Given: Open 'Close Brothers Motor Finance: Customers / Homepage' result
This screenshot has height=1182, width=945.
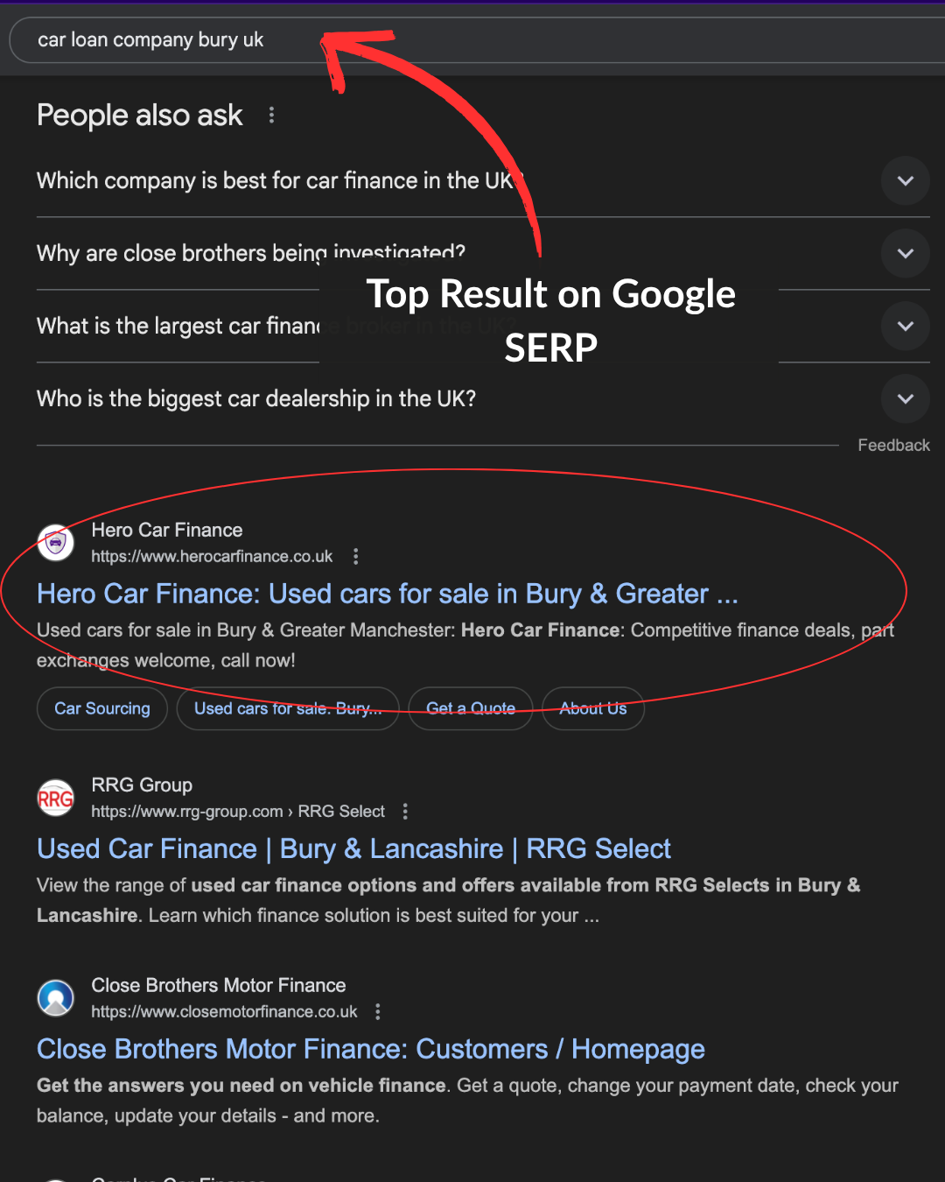Looking at the screenshot, I should click(x=370, y=1049).
